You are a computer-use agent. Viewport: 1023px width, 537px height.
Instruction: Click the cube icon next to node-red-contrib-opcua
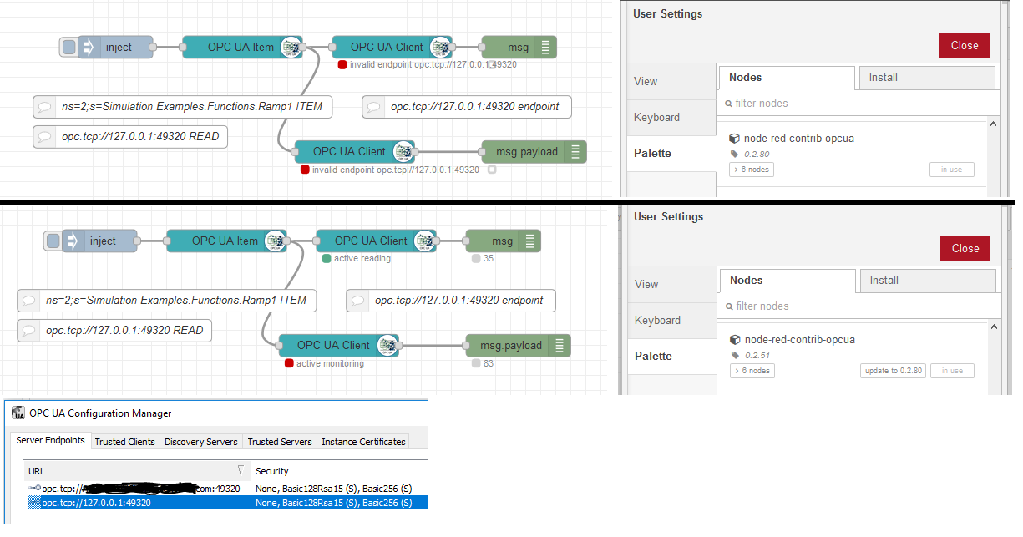[x=735, y=139]
